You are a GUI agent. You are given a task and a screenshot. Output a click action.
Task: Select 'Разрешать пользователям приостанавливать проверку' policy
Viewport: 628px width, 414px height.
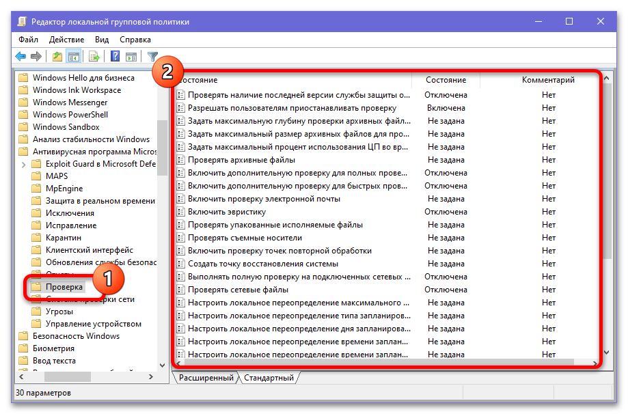click(292, 108)
